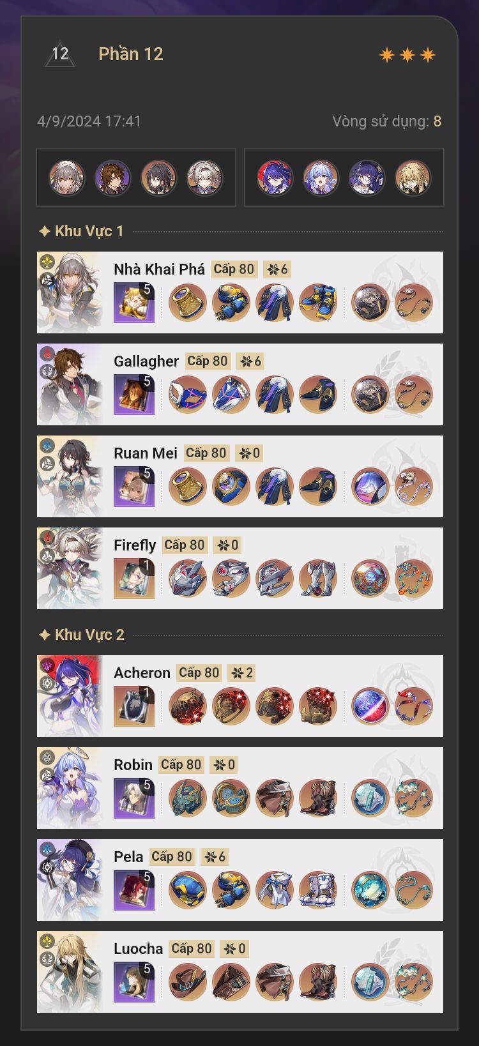Click Gallagher's avatar in first team lineup
Image resolution: width=479 pixels, height=1046 pixels.
(113, 178)
